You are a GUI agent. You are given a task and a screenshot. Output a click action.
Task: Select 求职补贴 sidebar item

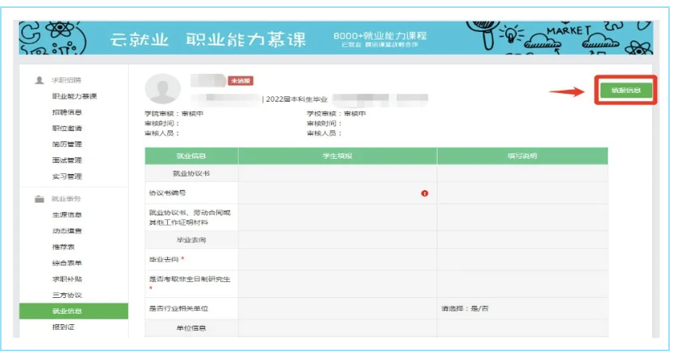click(67, 279)
